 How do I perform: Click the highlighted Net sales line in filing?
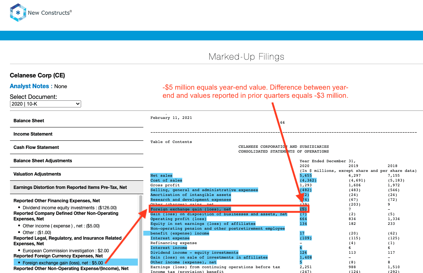161,176
